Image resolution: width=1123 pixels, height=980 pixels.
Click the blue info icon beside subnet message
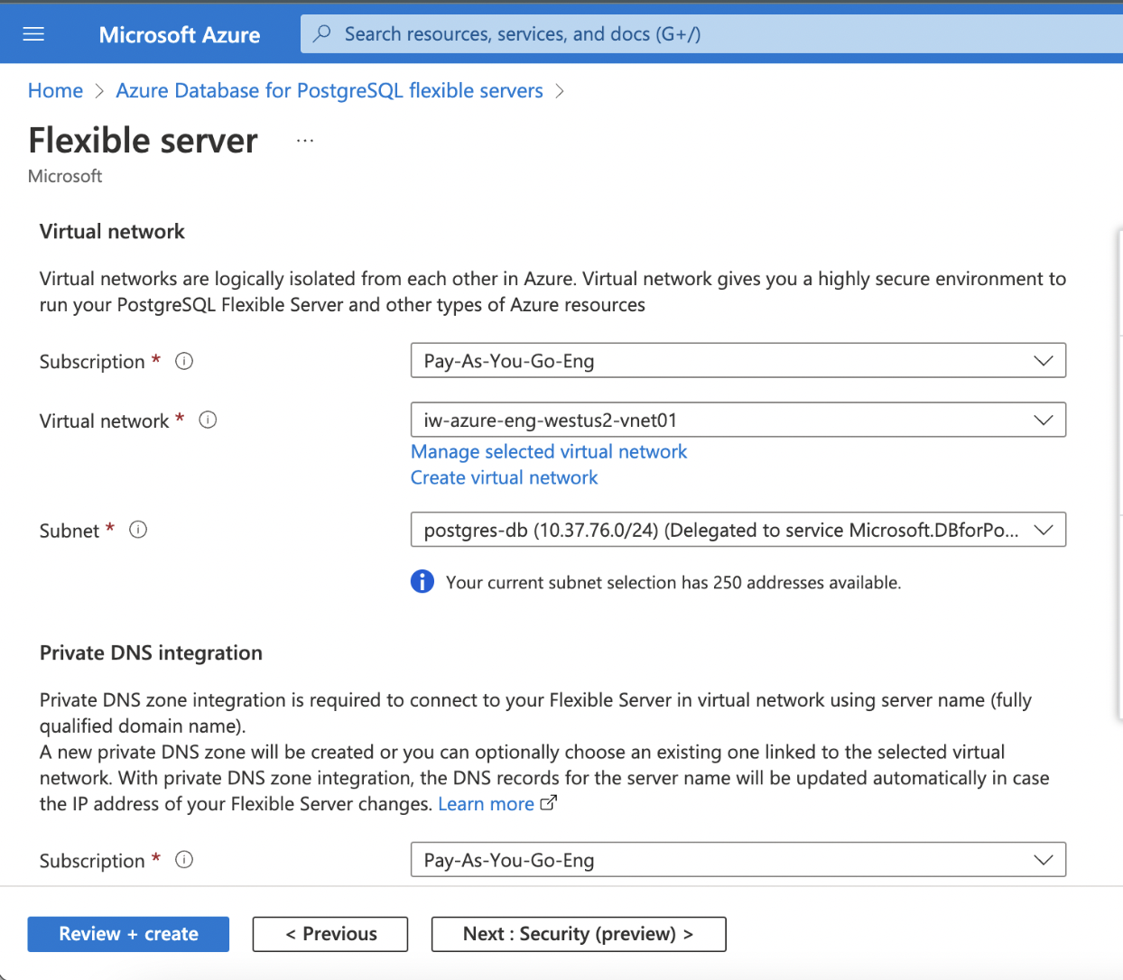(x=422, y=582)
